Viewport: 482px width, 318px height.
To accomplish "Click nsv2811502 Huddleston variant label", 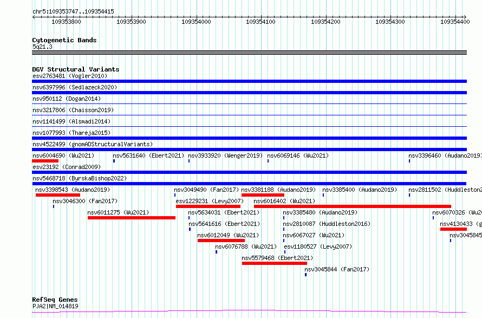I will pyautogui.click(x=445, y=190).
